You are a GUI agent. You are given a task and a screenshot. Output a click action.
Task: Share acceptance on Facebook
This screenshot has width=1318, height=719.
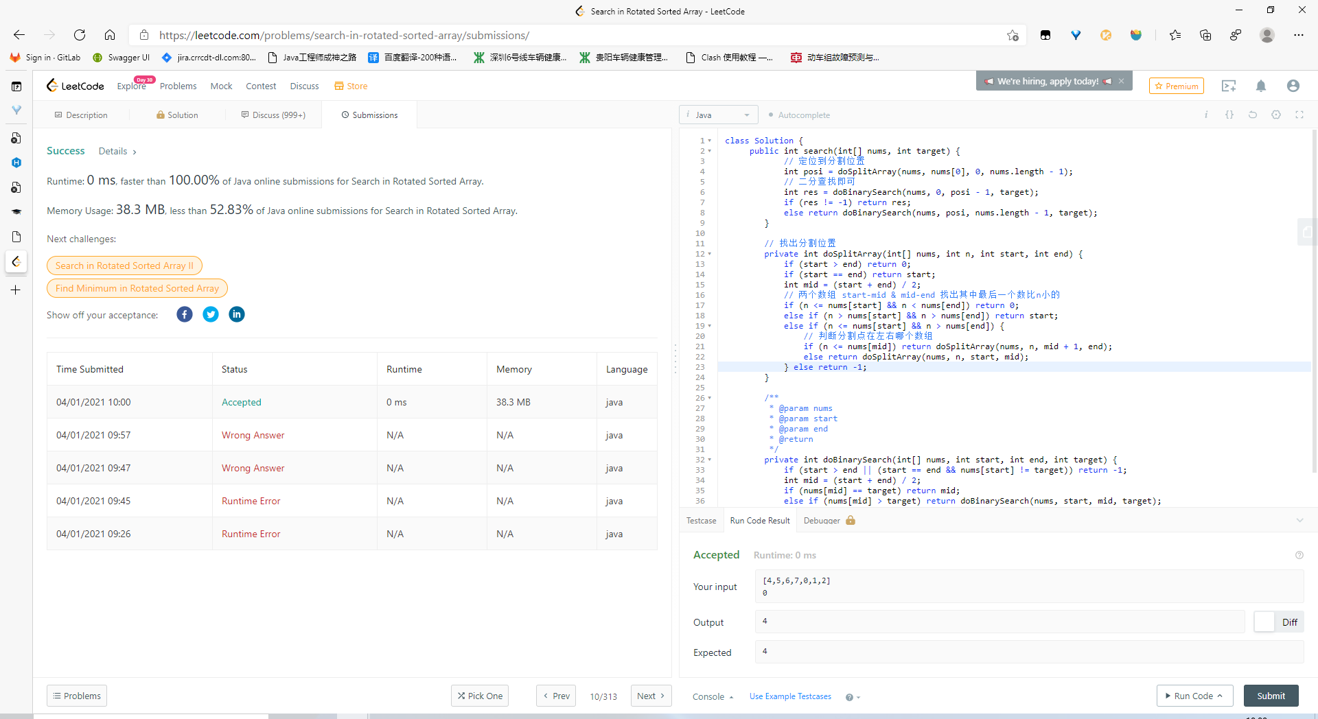click(185, 314)
